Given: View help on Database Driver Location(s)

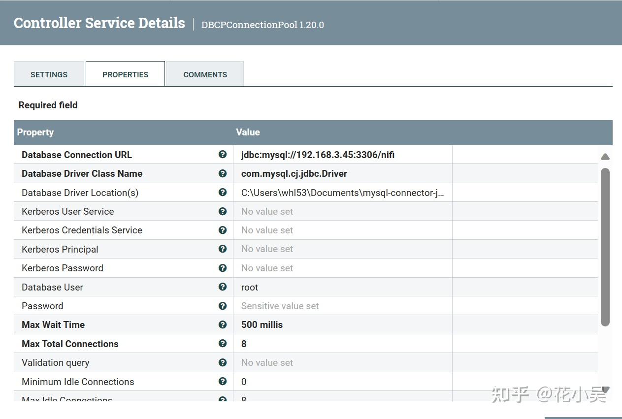Looking at the screenshot, I should (223, 192).
